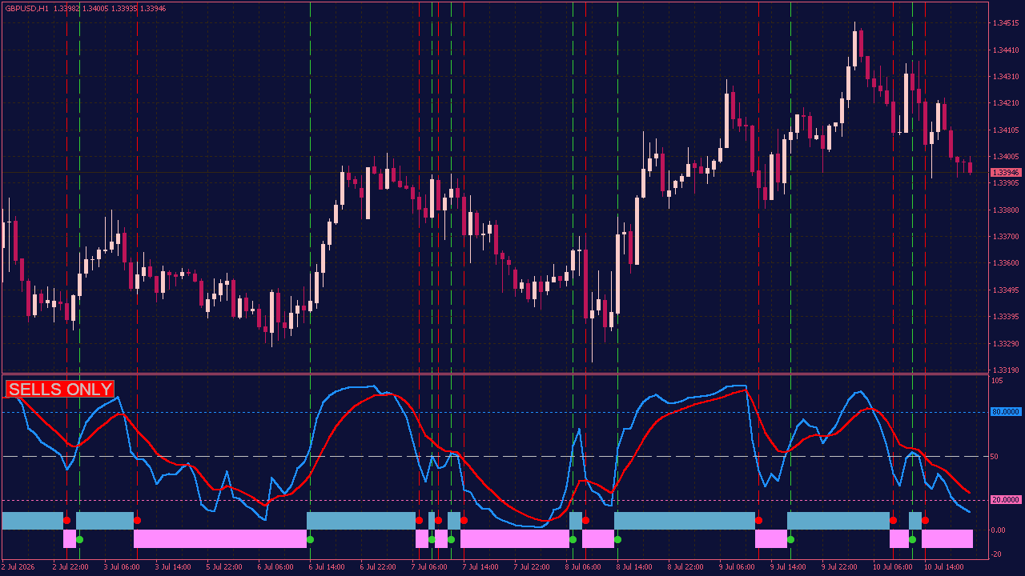Click price axis value 1.34005
Image resolution: width=1025 pixels, height=576 pixels.
(1006, 157)
